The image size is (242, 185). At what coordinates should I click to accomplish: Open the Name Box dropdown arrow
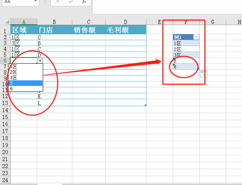[x=35, y=1]
